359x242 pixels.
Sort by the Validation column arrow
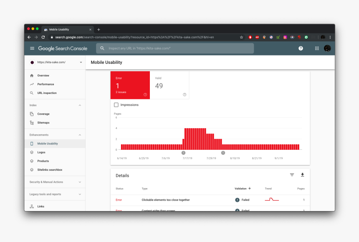coord(250,189)
